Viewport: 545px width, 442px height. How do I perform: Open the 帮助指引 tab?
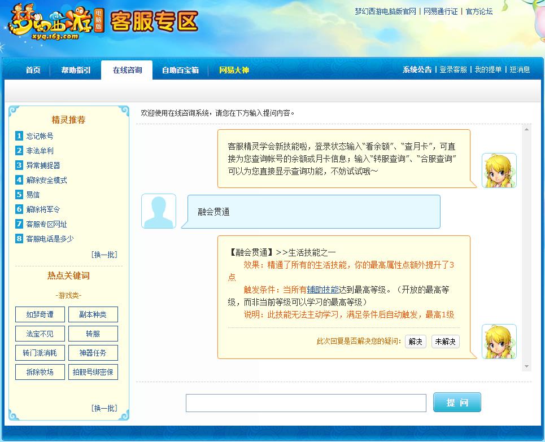pos(76,70)
